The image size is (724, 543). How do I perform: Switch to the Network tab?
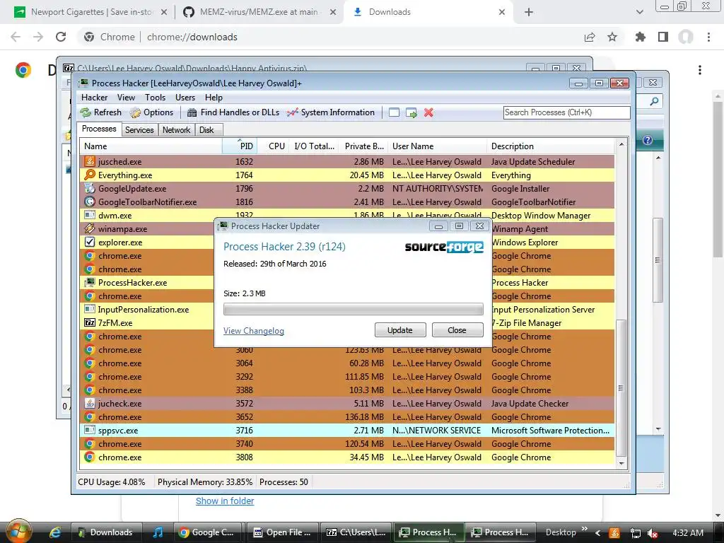(176, 130)
